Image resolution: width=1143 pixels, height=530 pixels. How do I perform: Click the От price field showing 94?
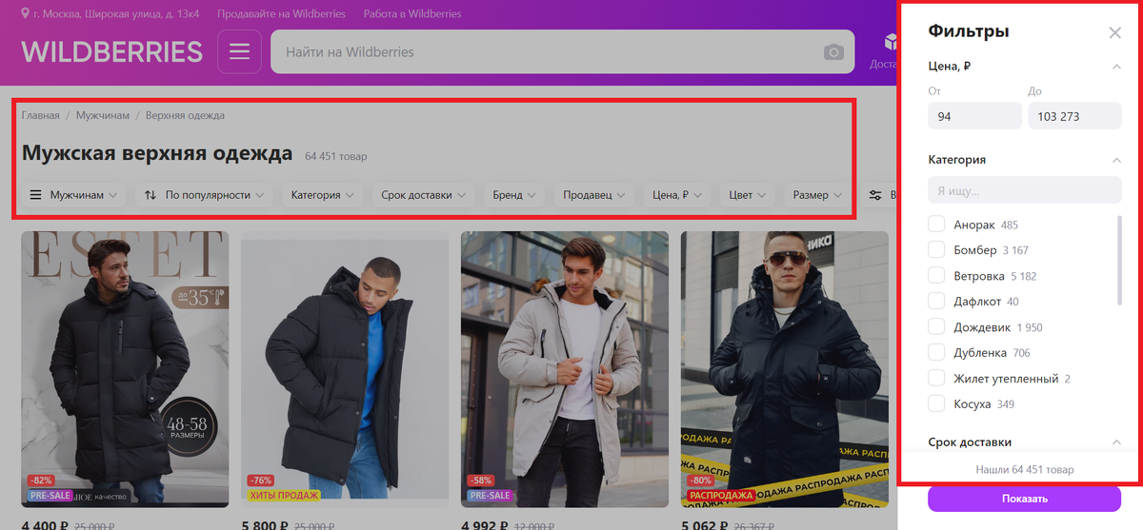pyautogui.click(x=974, y=116)
